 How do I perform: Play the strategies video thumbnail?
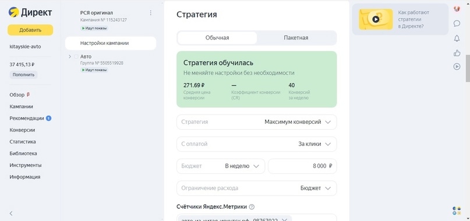pyautogui.click(x=376, y=19)
